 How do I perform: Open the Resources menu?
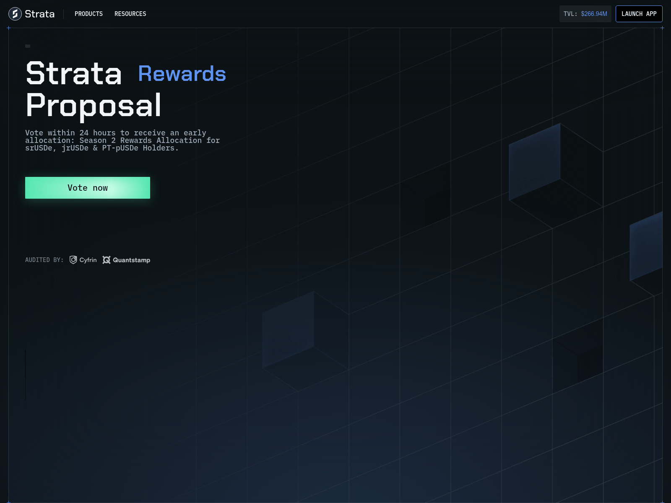130,14
